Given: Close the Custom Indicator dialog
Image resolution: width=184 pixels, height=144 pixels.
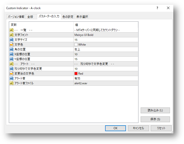Looking at the screenshot, I should click(x=168, y=8).
